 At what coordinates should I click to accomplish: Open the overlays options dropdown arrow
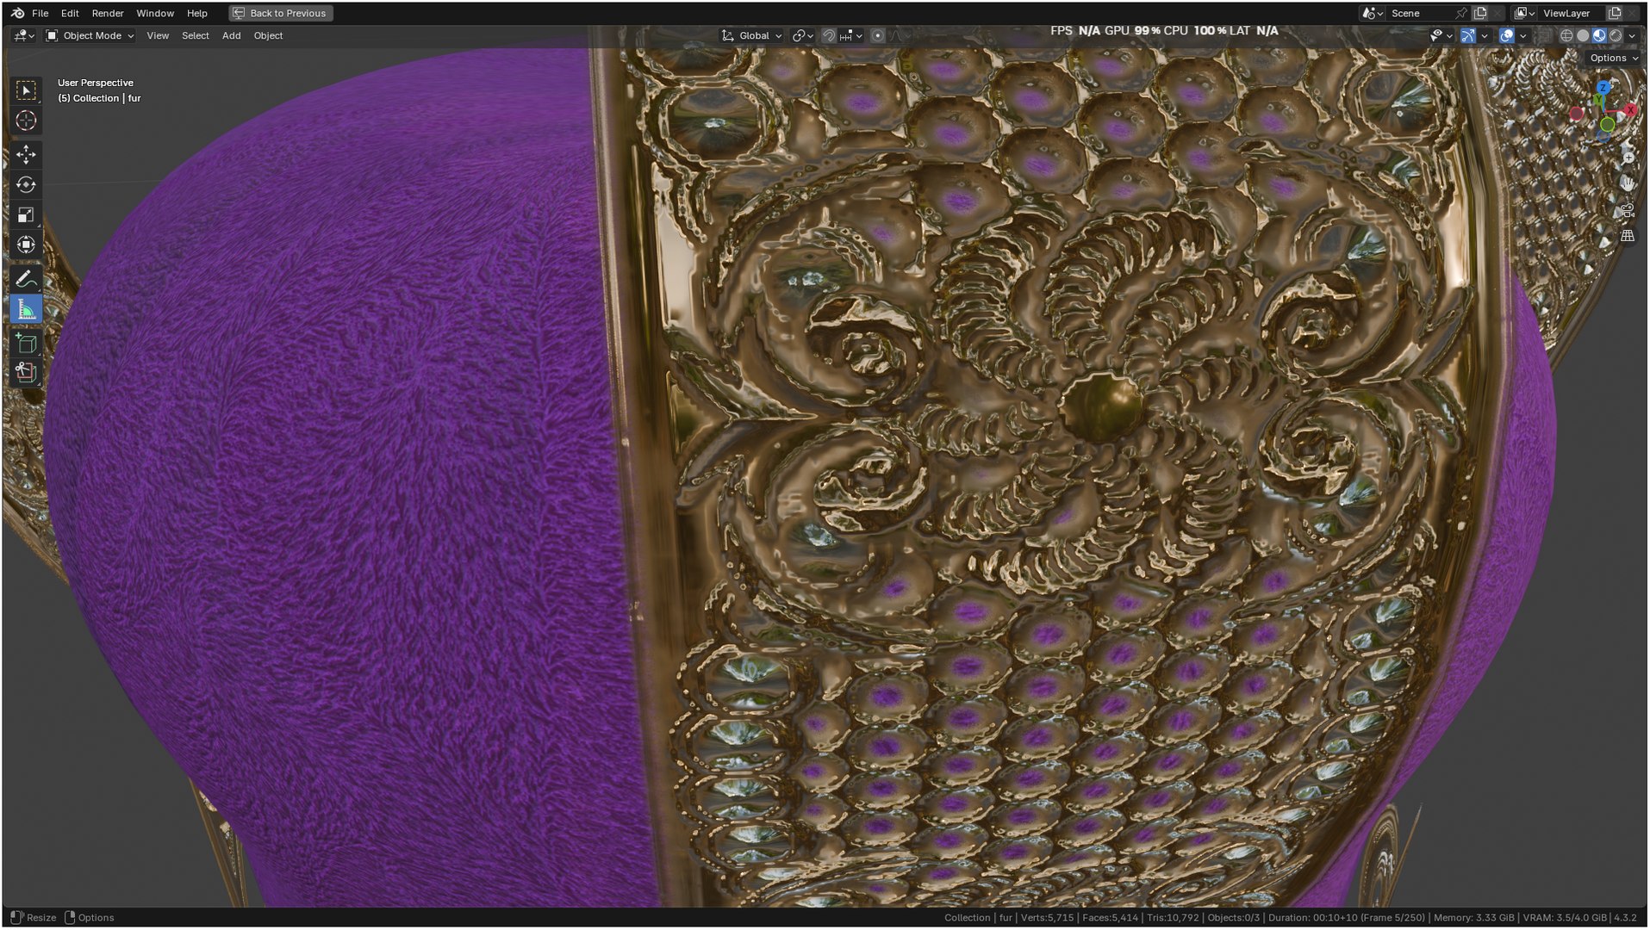pyautogui.click(x=1523, y=35)
